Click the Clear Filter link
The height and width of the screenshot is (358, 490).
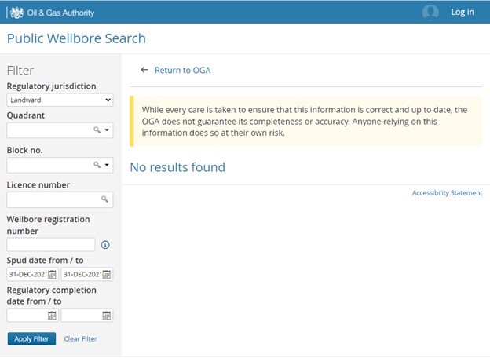80,339
